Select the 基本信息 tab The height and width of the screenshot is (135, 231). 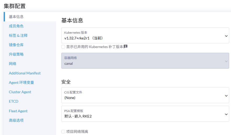click(16, 17)
